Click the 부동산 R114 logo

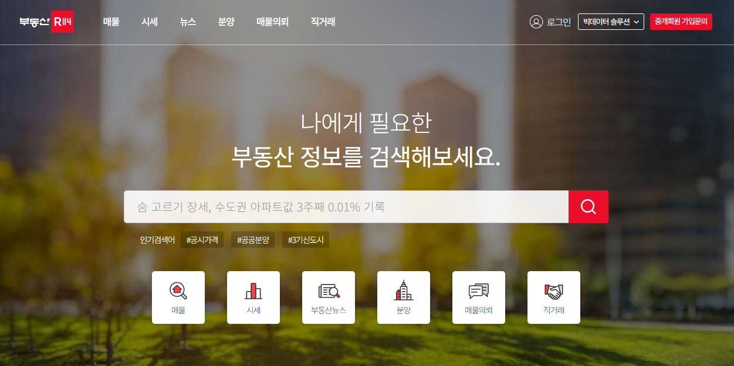click(46, 22)
